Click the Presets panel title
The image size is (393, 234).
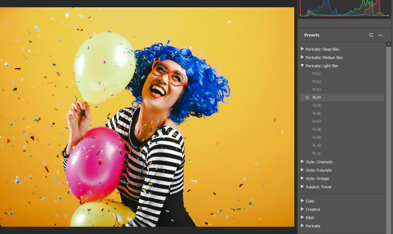(x=312, y=35)
